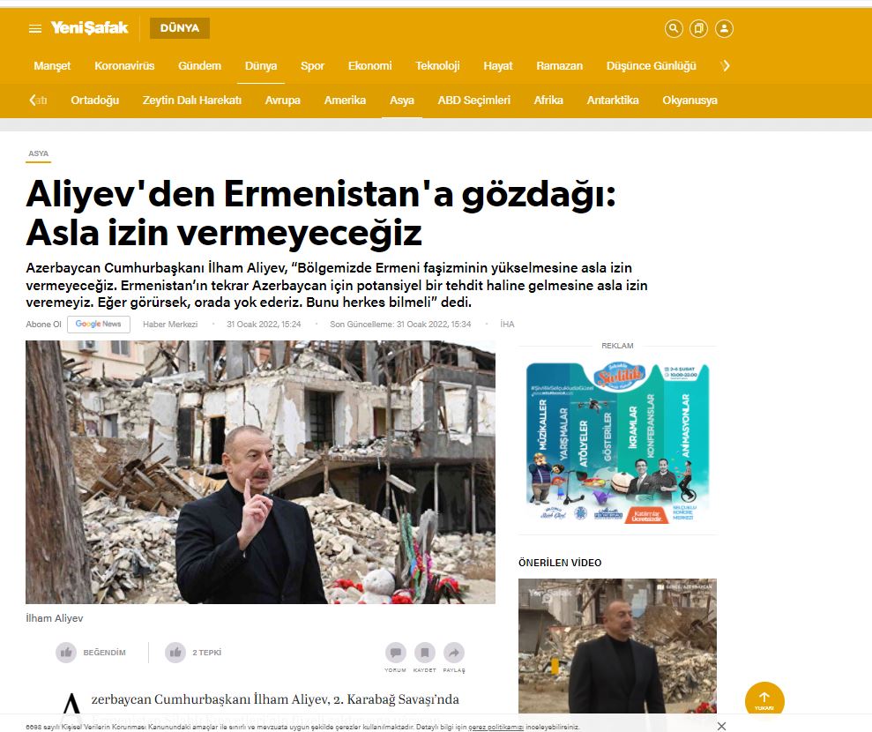Click the Yeni Şafak logo

point(89,28)
